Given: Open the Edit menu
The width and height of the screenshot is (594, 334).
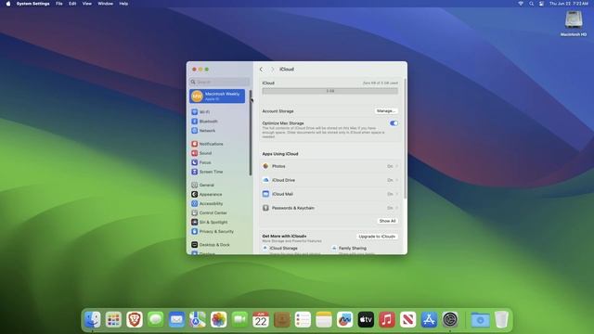Looking at the screenshot, I should click(72, 4).
